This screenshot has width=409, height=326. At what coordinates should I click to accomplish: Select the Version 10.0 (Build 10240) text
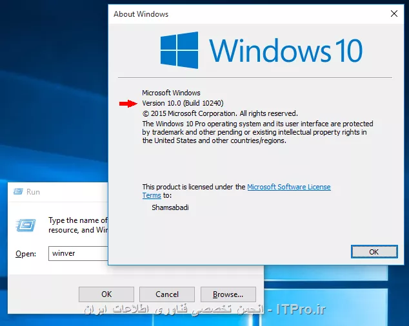tap(183, 103)
